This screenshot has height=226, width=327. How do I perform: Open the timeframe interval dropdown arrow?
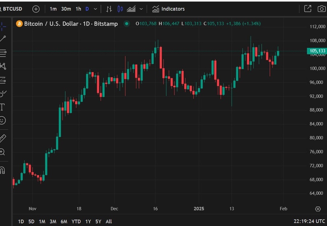click(x=95, y=9)
